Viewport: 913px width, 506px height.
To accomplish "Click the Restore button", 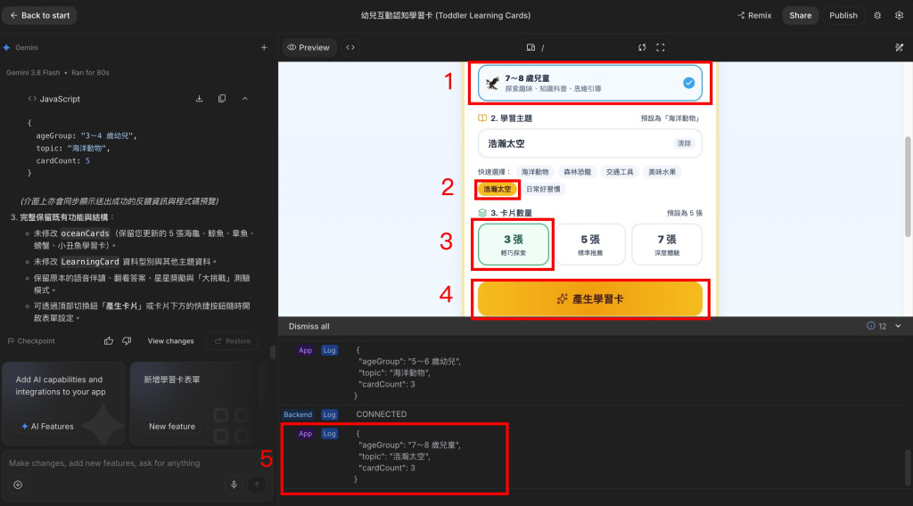I will (233, 341).
